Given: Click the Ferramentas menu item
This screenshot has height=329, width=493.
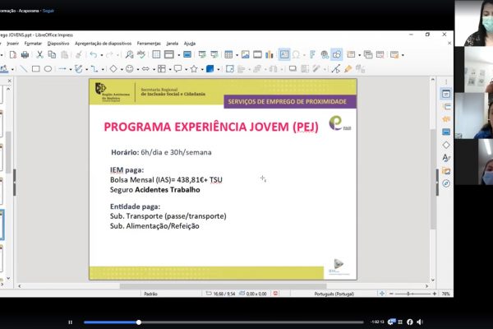Looking at the screenshot, I should pos(149,43).
